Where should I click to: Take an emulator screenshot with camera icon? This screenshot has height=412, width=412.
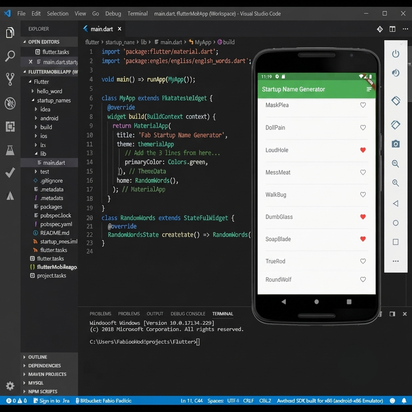[395, 144]
